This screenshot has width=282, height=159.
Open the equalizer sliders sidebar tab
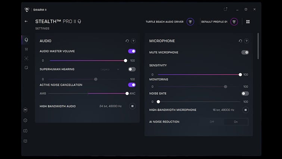point(26,49)
